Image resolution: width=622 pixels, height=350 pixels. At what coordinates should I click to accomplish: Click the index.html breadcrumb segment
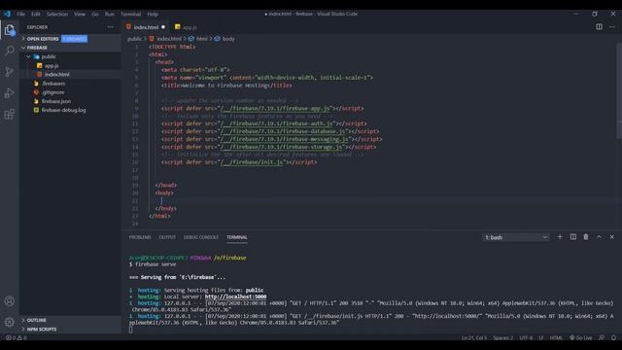tap(169, 39)
